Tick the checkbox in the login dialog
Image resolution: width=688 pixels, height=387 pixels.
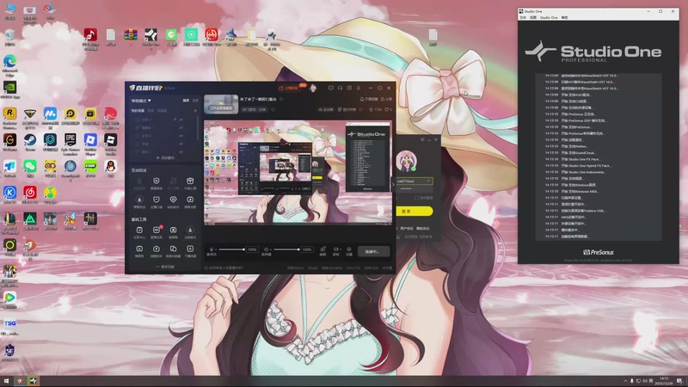(416, 198)
